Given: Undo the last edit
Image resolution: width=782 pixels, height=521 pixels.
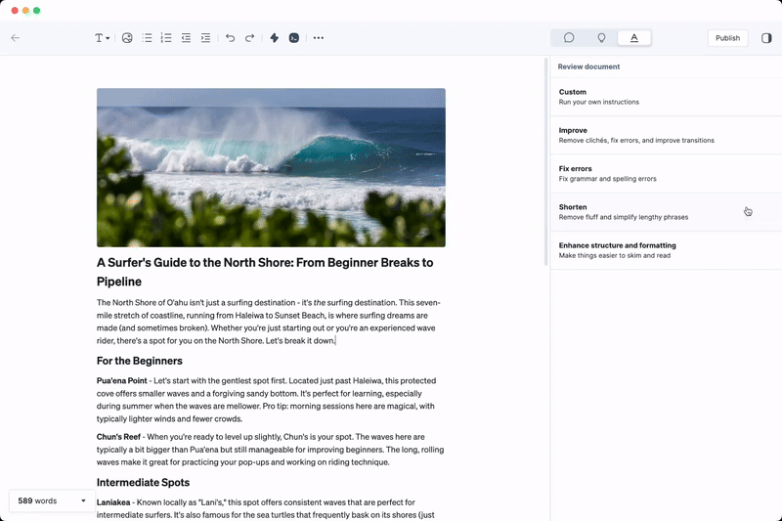Looking at the screenshot, I should click(x=230, y=38).
